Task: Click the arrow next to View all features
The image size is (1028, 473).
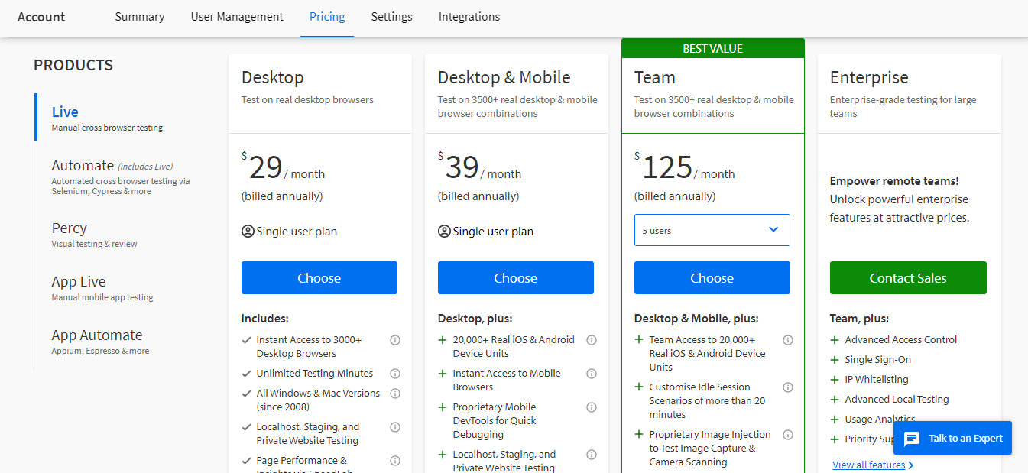Action: point(911,465)
